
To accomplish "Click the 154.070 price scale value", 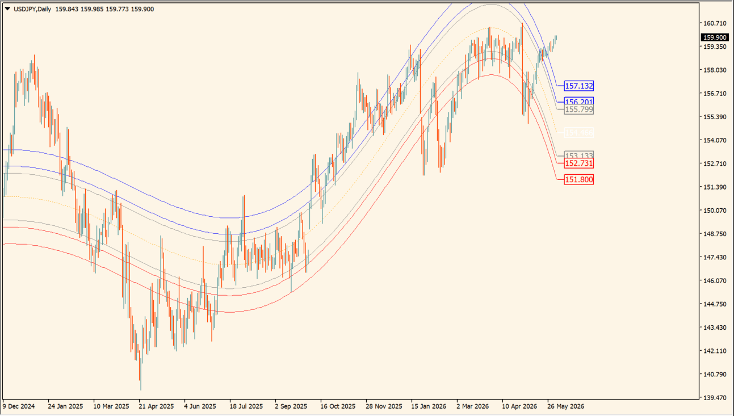I will (715, 140).
